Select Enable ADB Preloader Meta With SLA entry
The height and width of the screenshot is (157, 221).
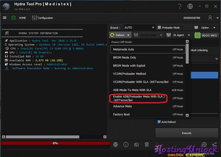point(139,98)
